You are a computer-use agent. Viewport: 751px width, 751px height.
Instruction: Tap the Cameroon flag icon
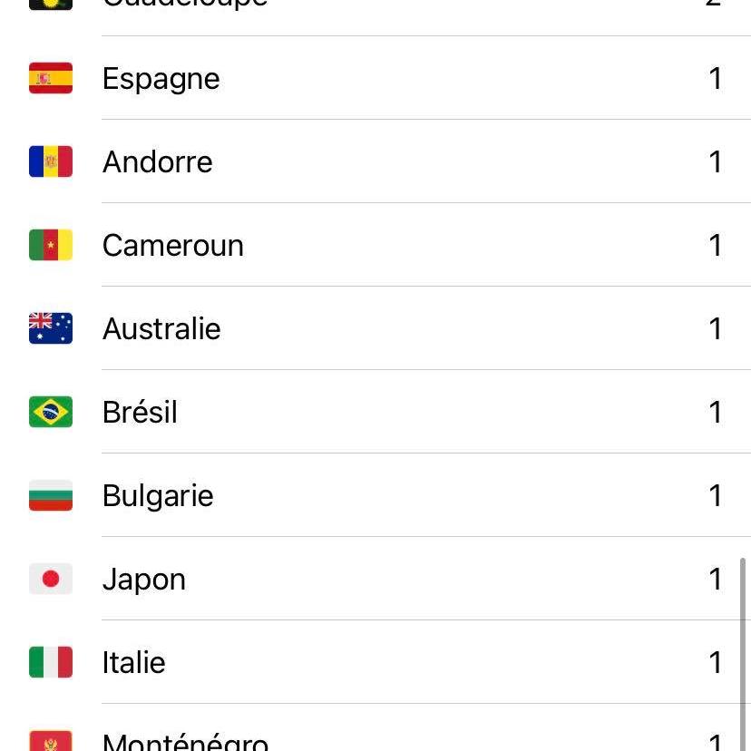[51, 246]
